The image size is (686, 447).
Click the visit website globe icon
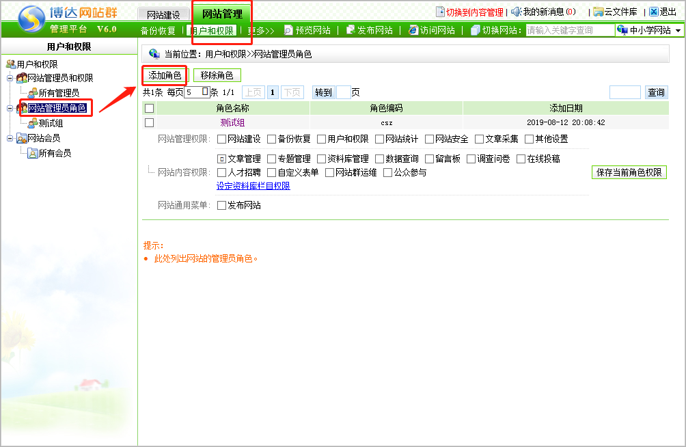pyautogui.click(x=413, y=30)
